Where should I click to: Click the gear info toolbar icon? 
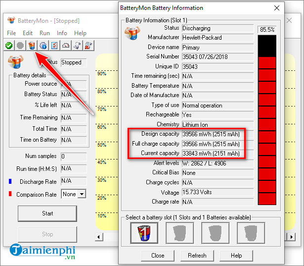click(x=43, y=46)
